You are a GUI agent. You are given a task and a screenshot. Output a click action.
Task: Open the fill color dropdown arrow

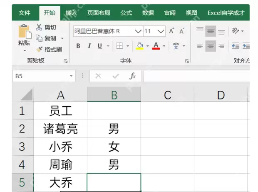pyautogui.click(x=148, y=46)
